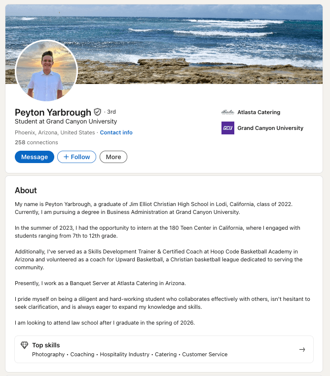Viewport: 330px width, 376px height.
Task: Click the plus icon on the Follow button
Action: [66, 157]
